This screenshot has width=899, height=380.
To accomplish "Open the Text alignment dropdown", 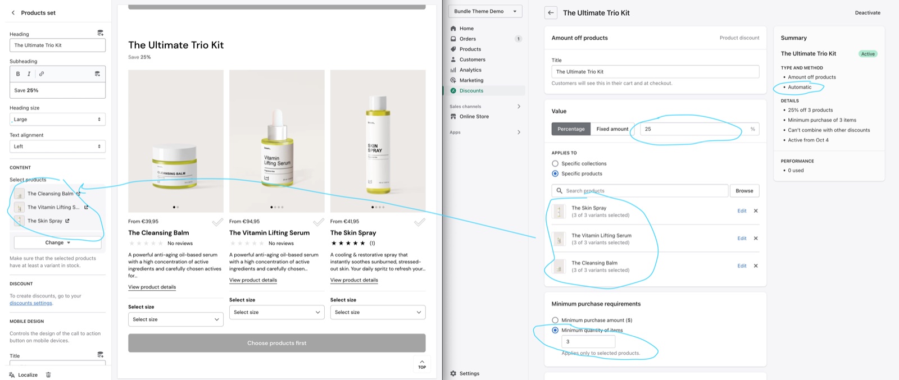I will (x=57, y=146).
